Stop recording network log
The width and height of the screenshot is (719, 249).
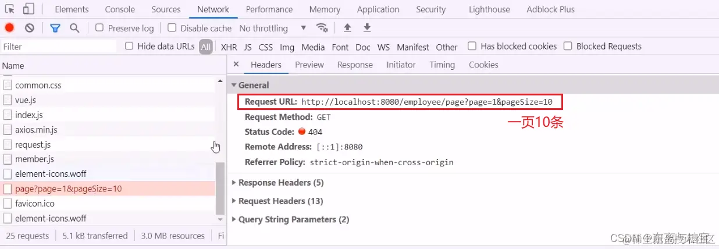coord(9,28)
